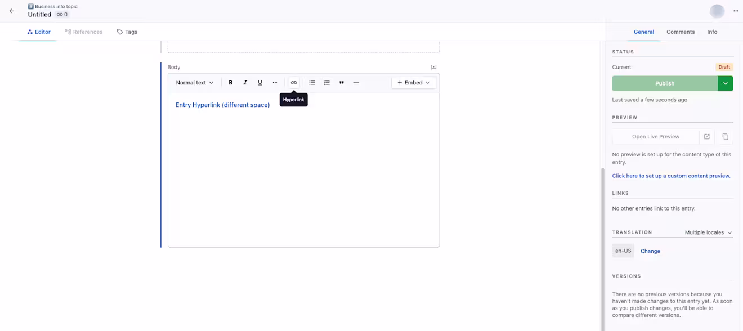Image resolution: width=743 pixels, height=331 pixels.
Task: Click the Last saved a few seconds ago text
Action: click(650, 100)
